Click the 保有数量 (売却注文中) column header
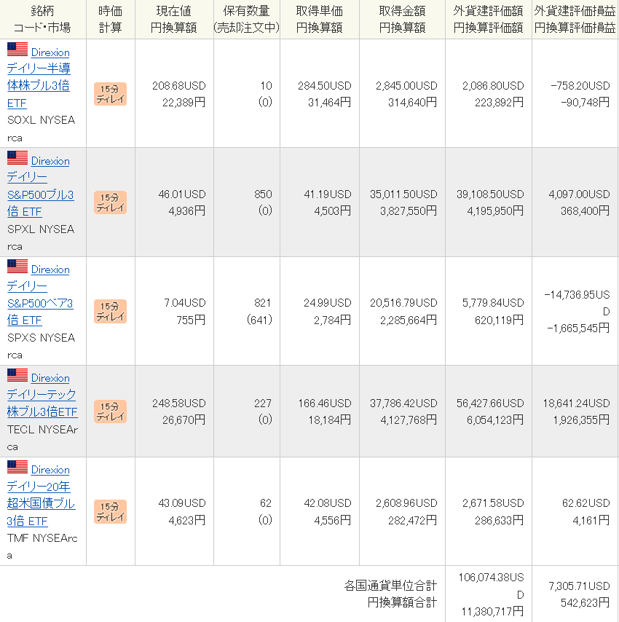Viewport: 619px width, 622px height. [247, 19]
